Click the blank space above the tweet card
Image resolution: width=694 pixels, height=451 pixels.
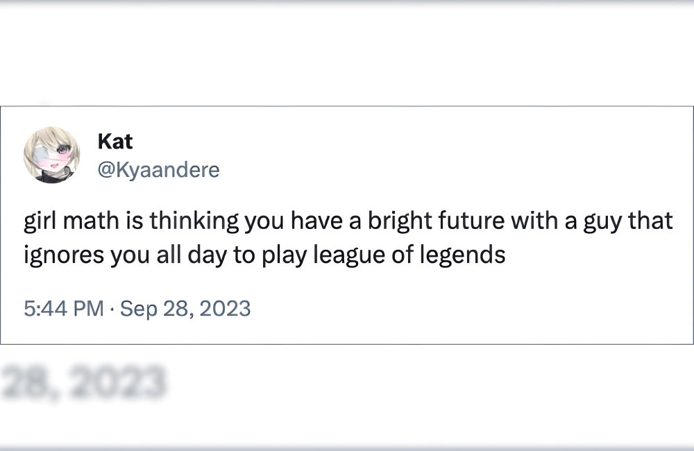(347, 56)
